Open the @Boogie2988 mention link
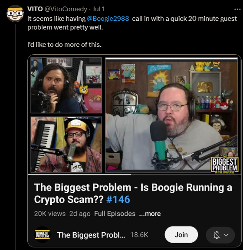Image resolution: width=243 pixels, height=250 pixels. (x=108, y=19)
